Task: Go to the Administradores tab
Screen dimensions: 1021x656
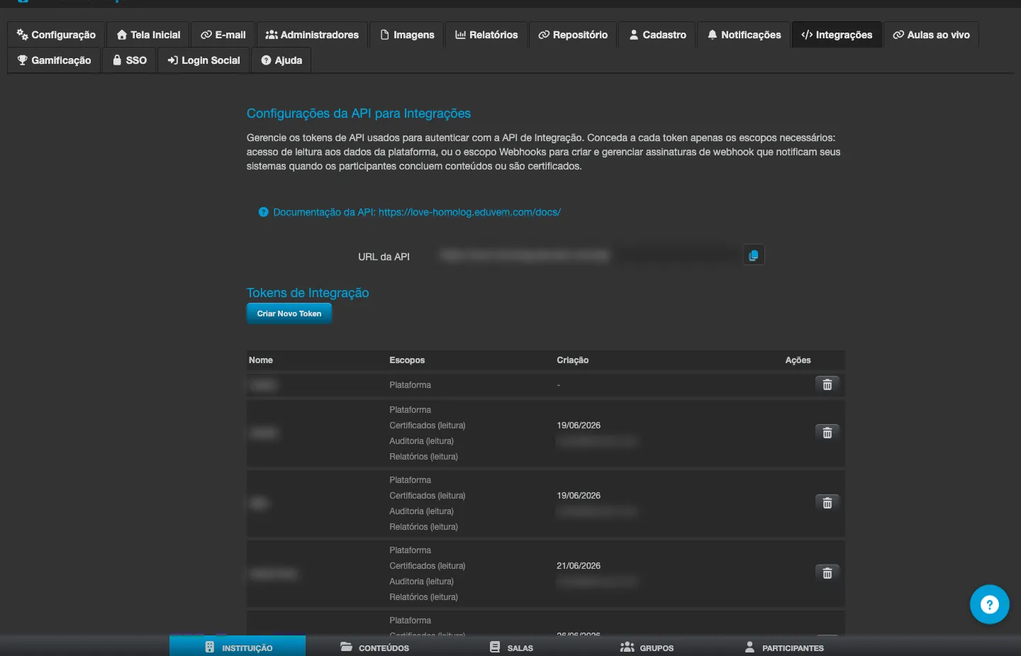Action: (x=312, y=35)
